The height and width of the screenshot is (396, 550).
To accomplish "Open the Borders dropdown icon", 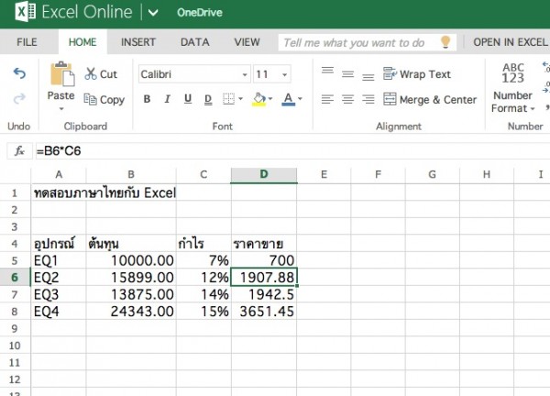I will pos(233,99).
